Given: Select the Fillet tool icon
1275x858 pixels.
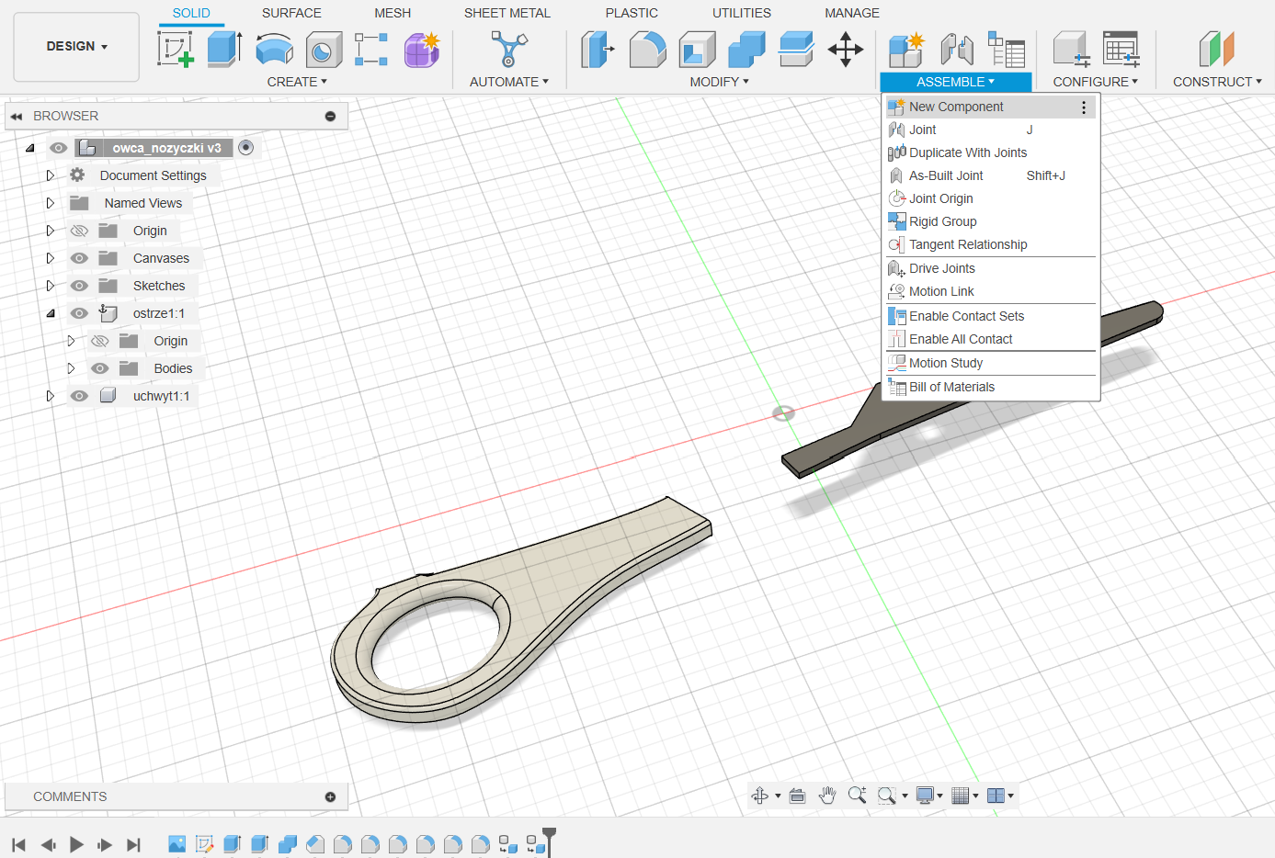Looking at the screenshot, I should (x=647, y=50).
